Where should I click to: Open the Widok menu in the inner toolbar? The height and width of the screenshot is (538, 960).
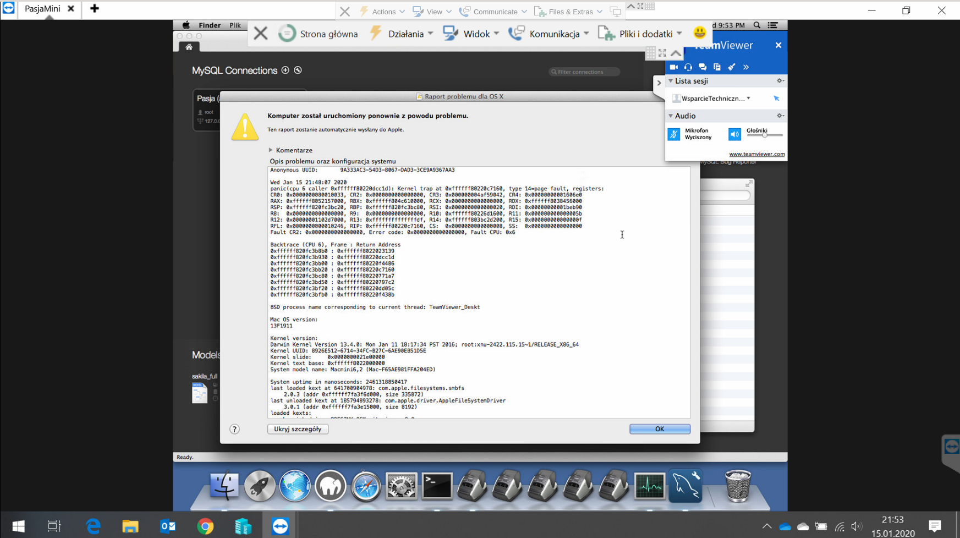point(471,34)
